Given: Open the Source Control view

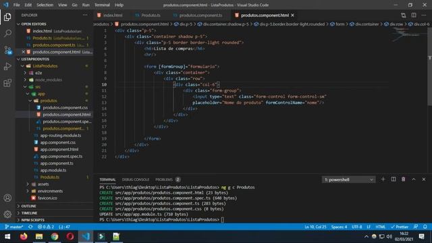Looking at the screenshot, I should click(7, 50).
